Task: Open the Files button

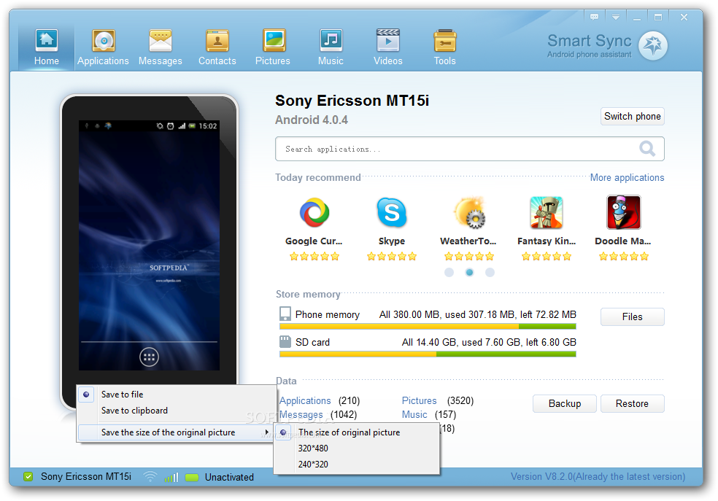Action: pyautogui.click(x=632, y=316)
